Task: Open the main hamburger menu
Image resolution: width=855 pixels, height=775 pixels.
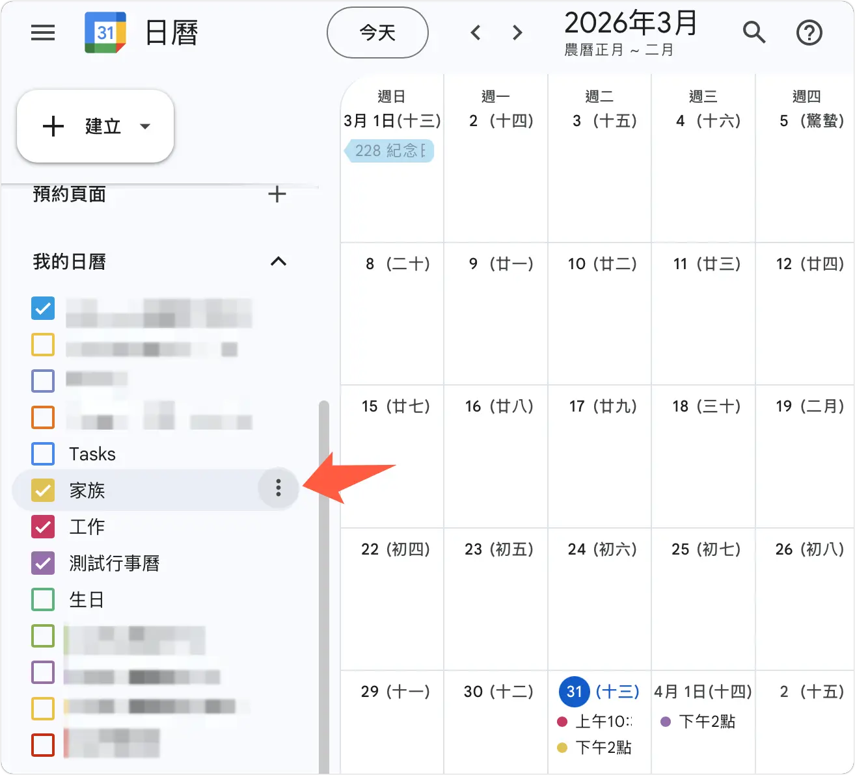Action: tap(43, 33)
